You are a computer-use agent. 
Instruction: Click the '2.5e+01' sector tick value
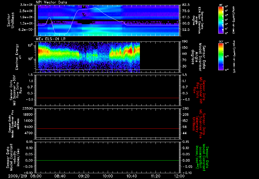[x=26, y=11]
